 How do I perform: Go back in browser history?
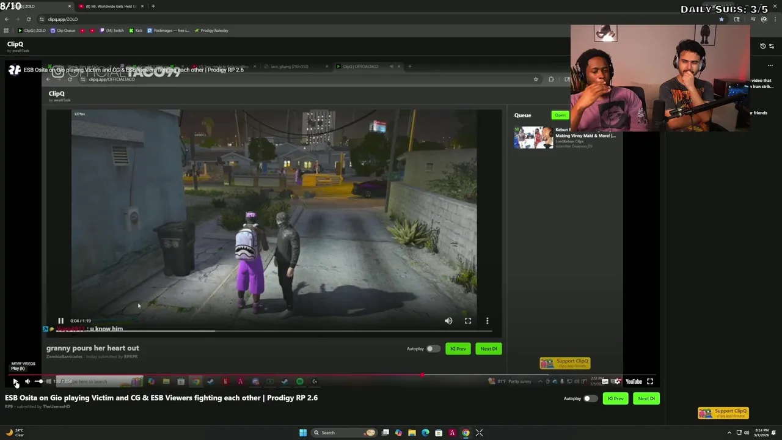pyautogui.click(x=7, y=19)
